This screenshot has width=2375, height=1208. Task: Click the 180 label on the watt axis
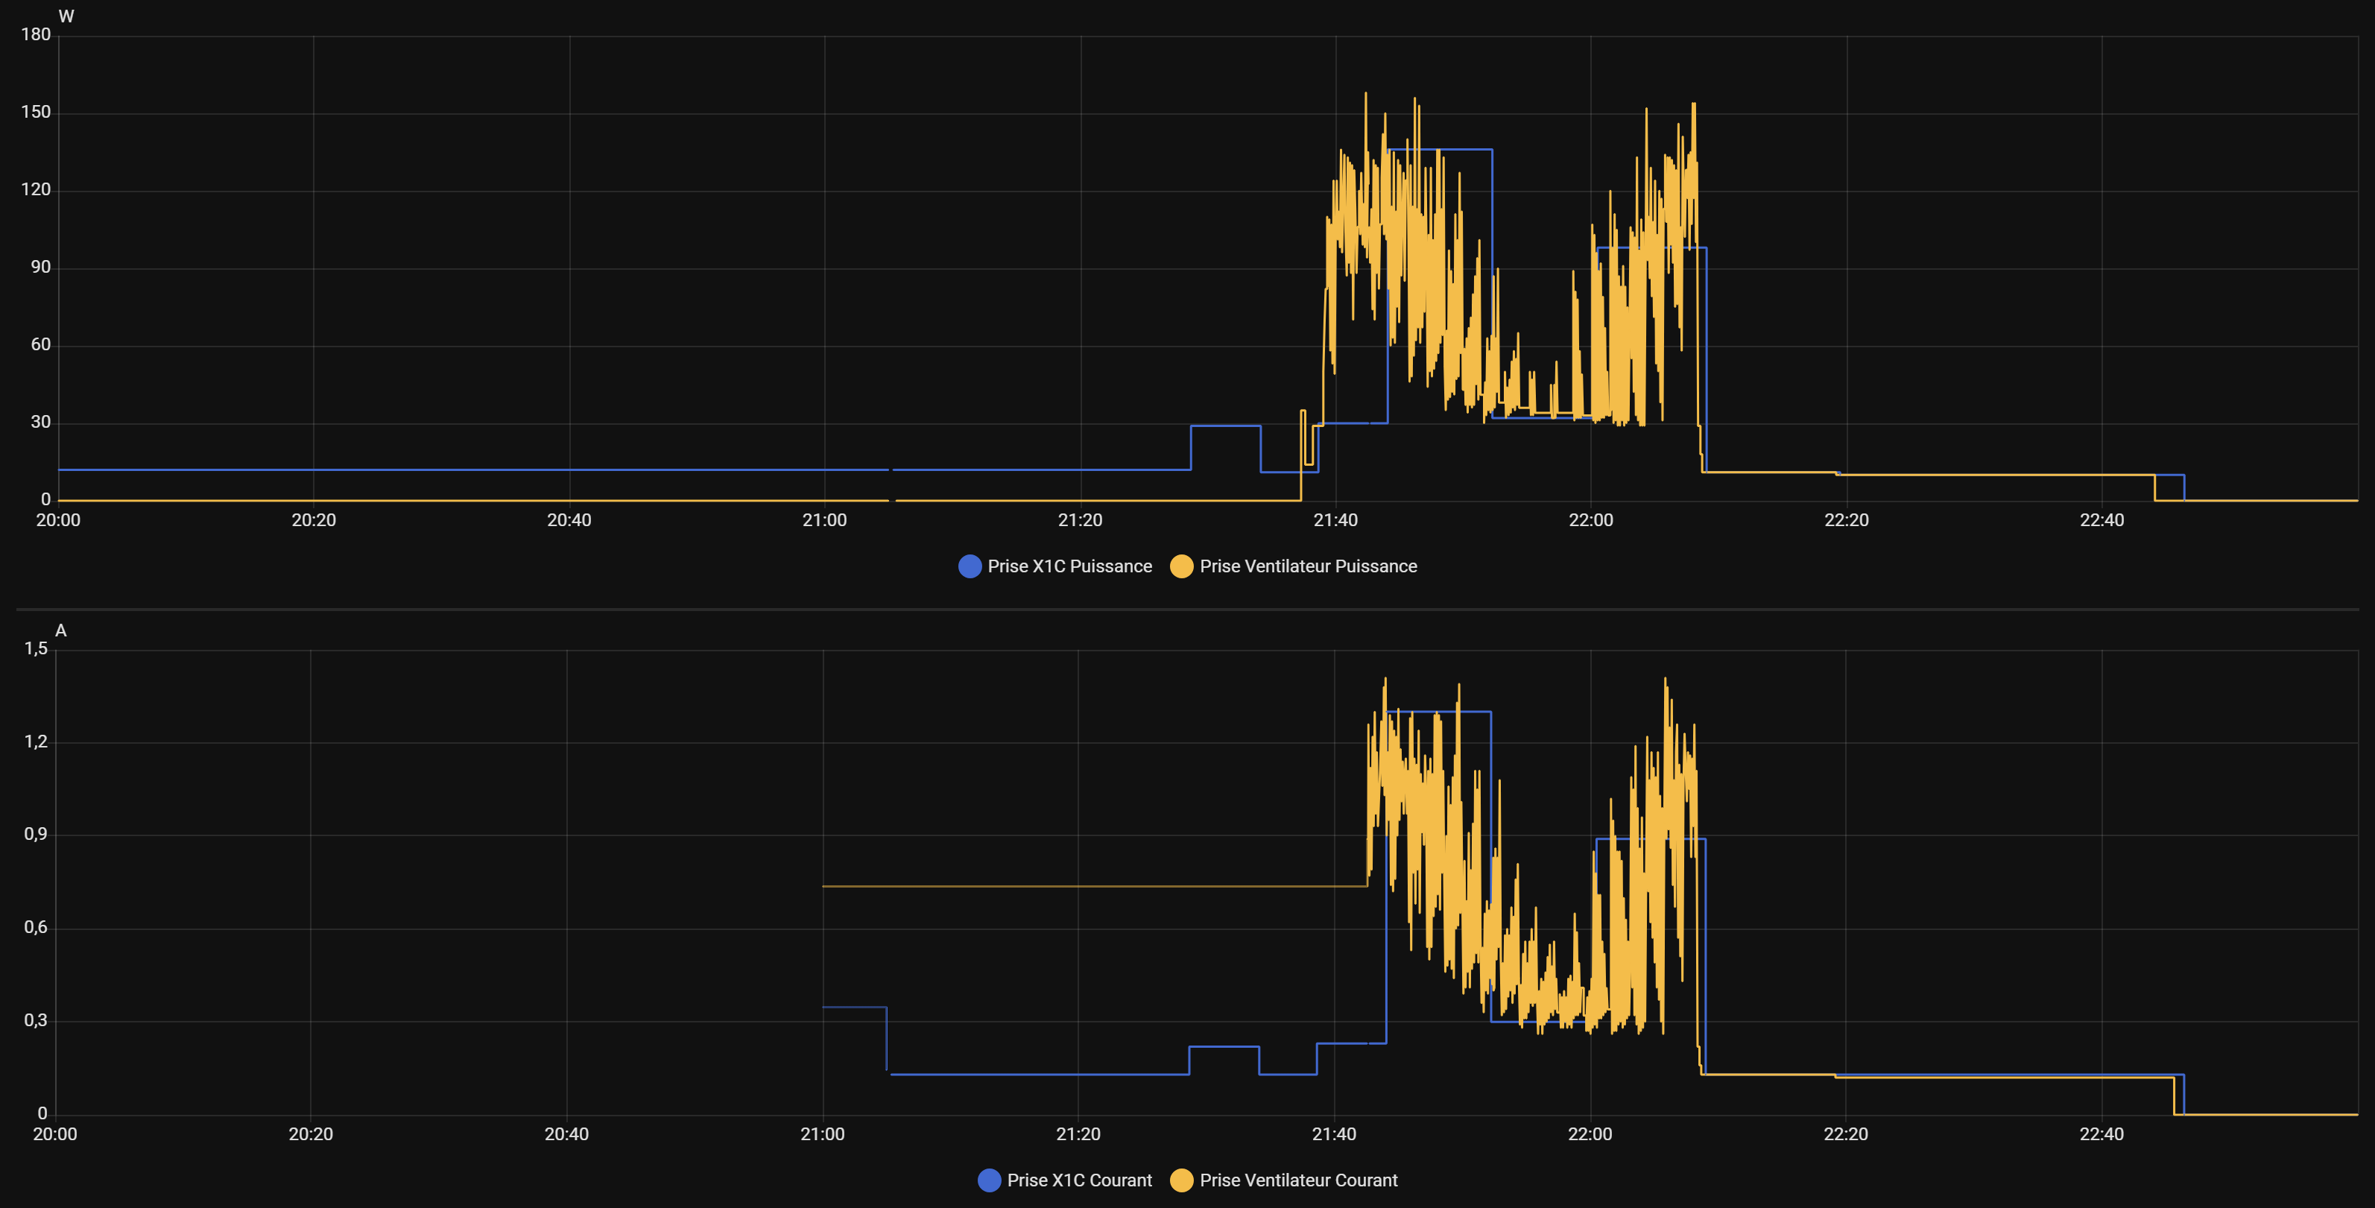[x=36, y=34]
